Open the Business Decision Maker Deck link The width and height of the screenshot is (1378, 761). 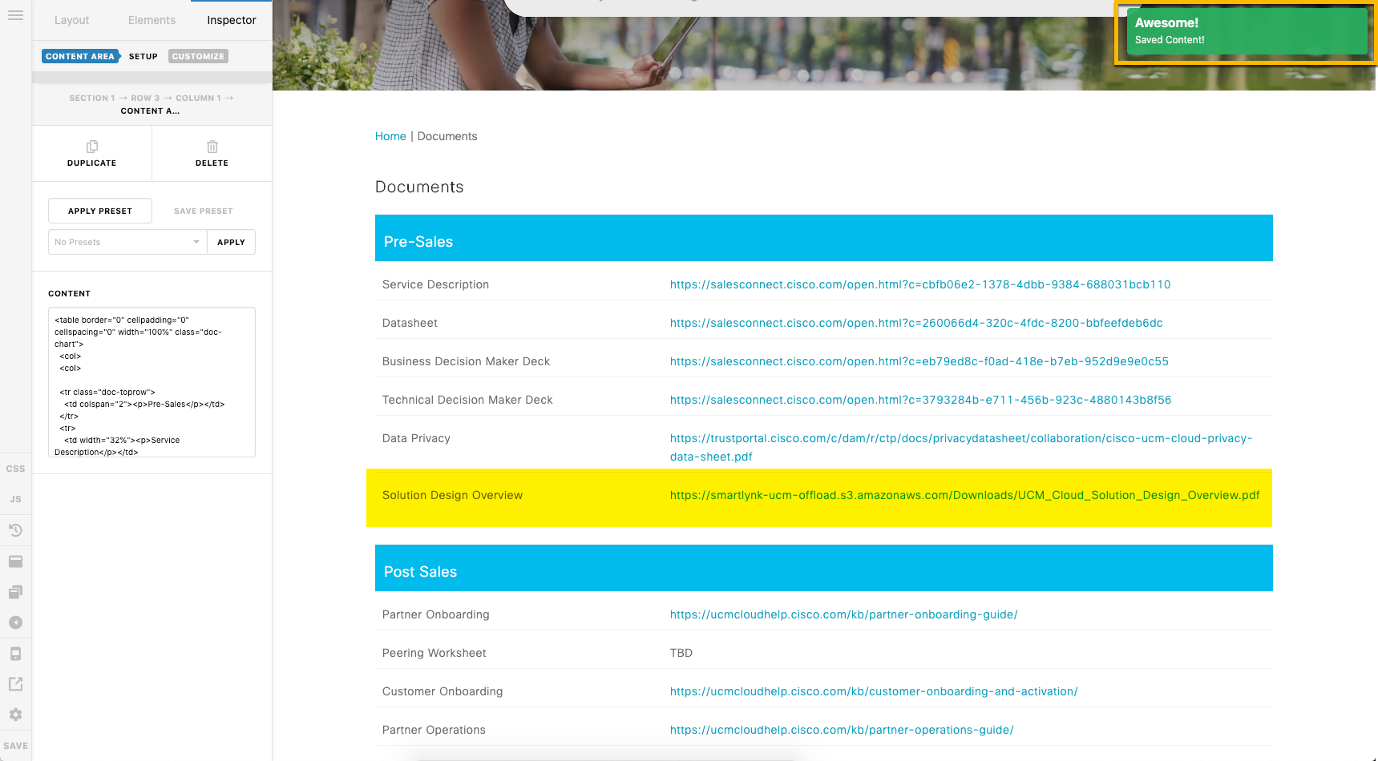[919, 361]
